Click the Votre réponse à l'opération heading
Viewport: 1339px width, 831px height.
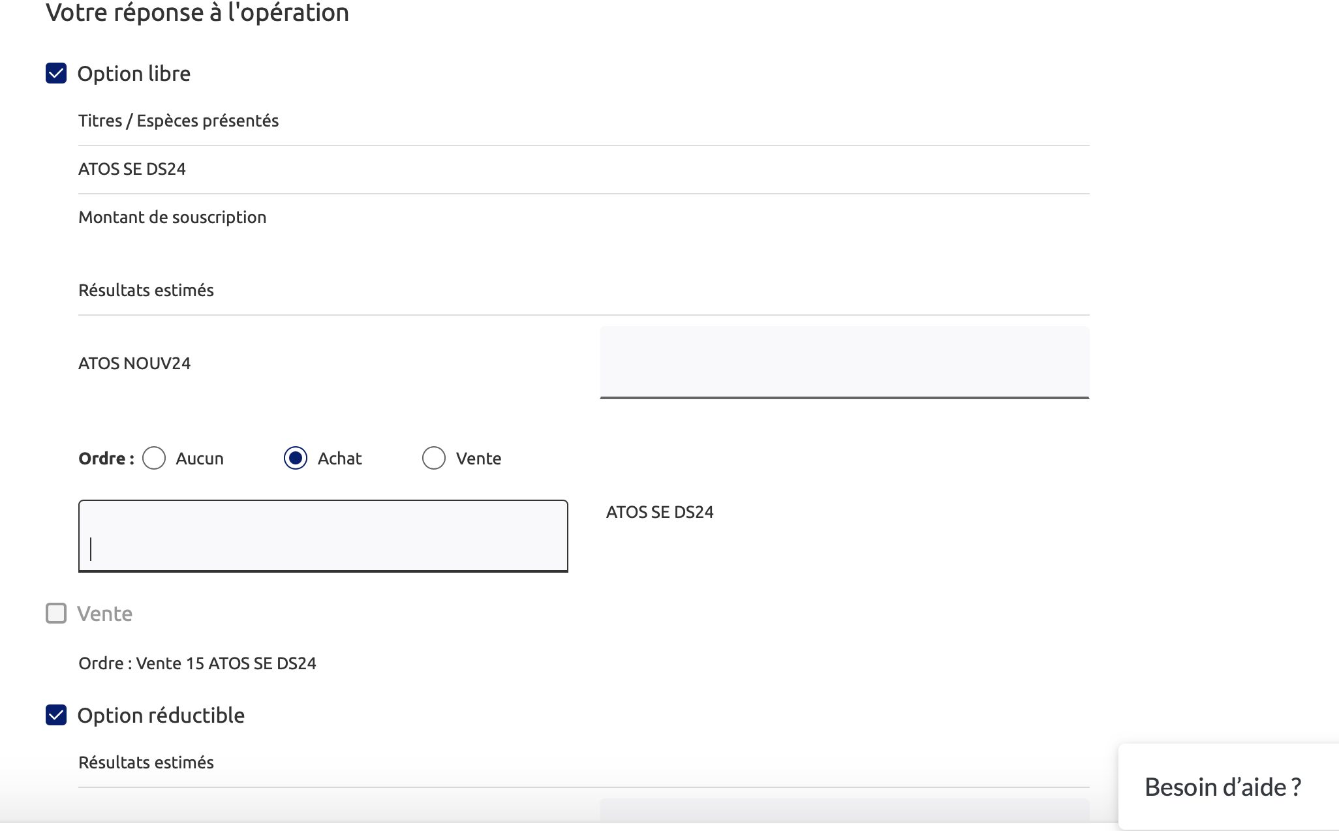[197, 13]
